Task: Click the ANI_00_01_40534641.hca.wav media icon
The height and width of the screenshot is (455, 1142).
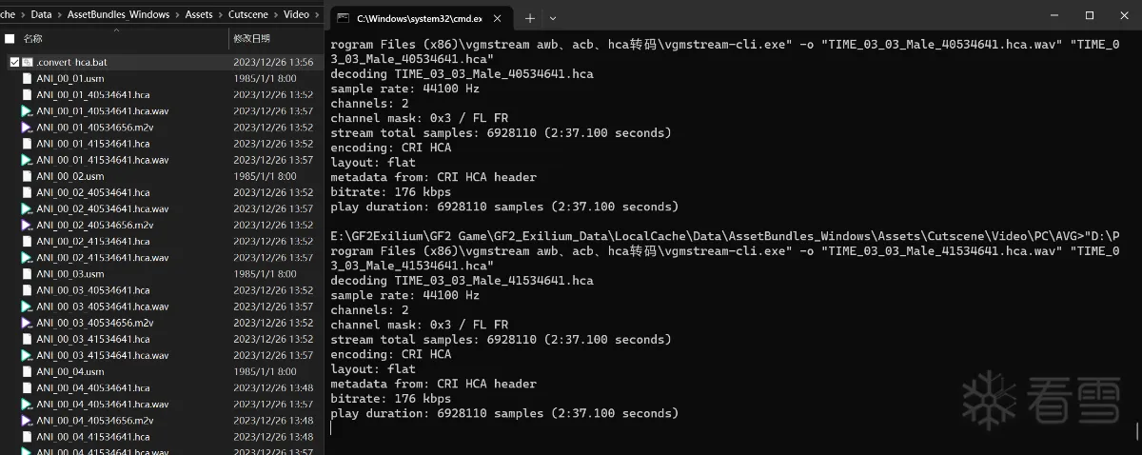Action: (x=28, y=111)
